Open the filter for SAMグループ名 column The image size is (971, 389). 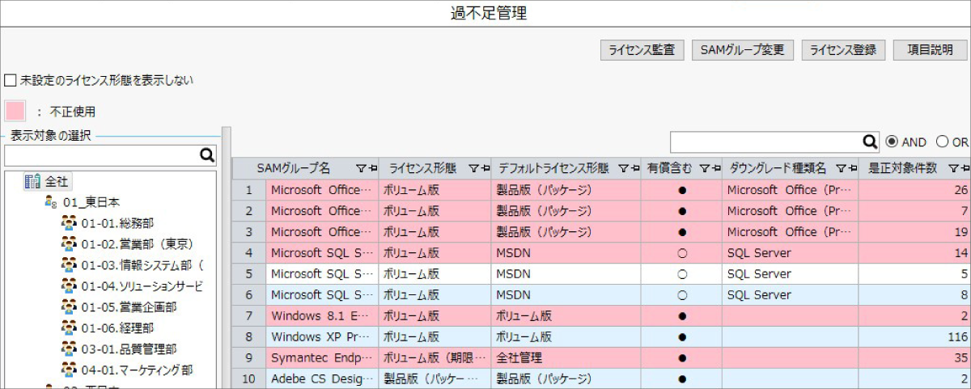click(x=360, y=169)
